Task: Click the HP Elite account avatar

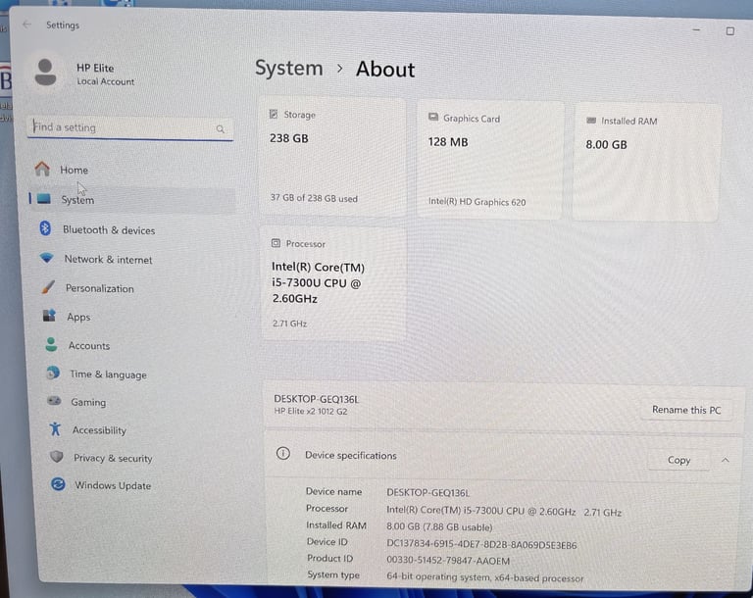Action: tap(46, 73)
